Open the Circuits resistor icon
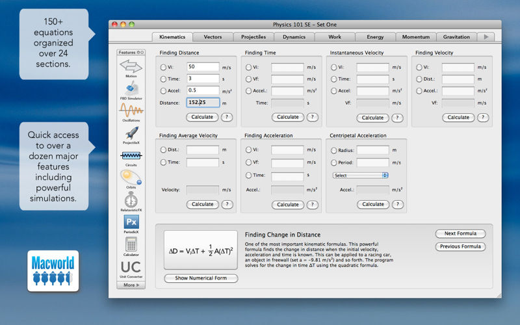Viewport: 520px width, 325px height. pos(131,155)
